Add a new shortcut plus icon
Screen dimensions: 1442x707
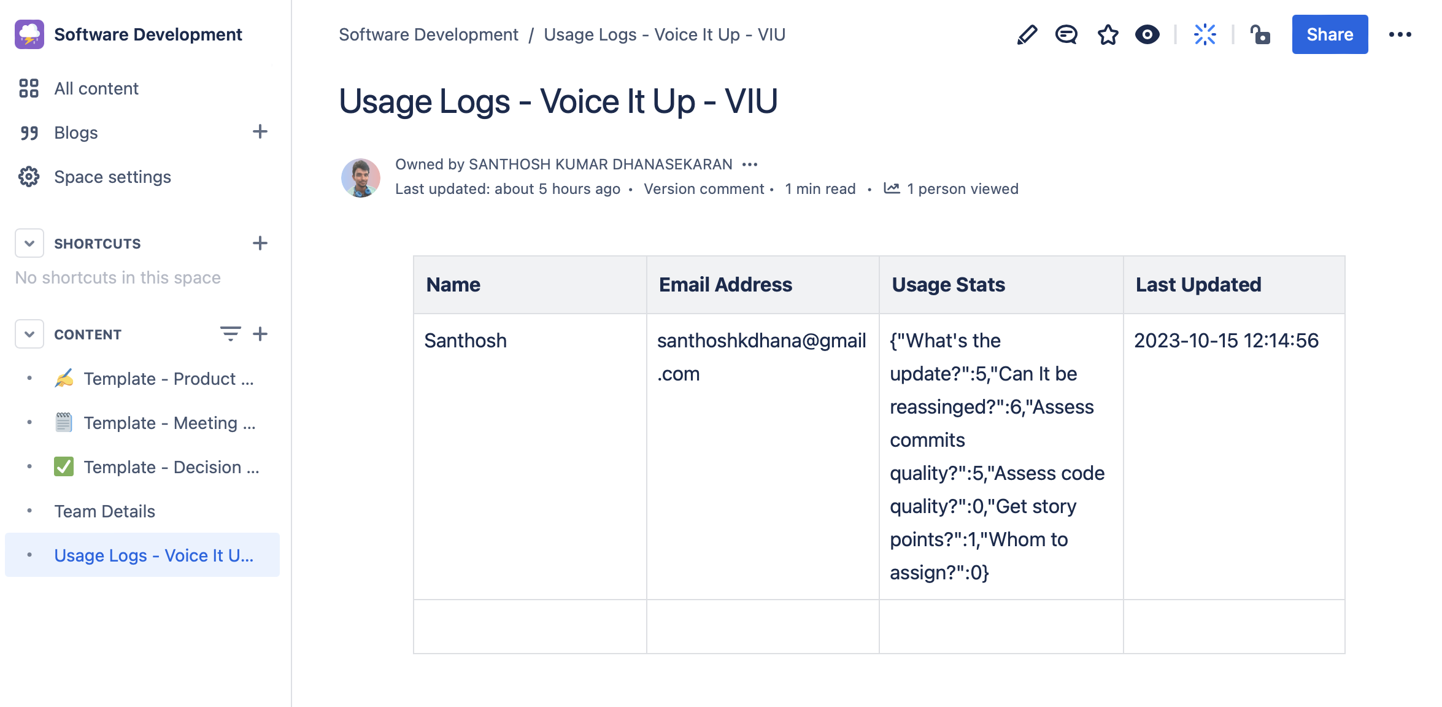tap(260, 244)
